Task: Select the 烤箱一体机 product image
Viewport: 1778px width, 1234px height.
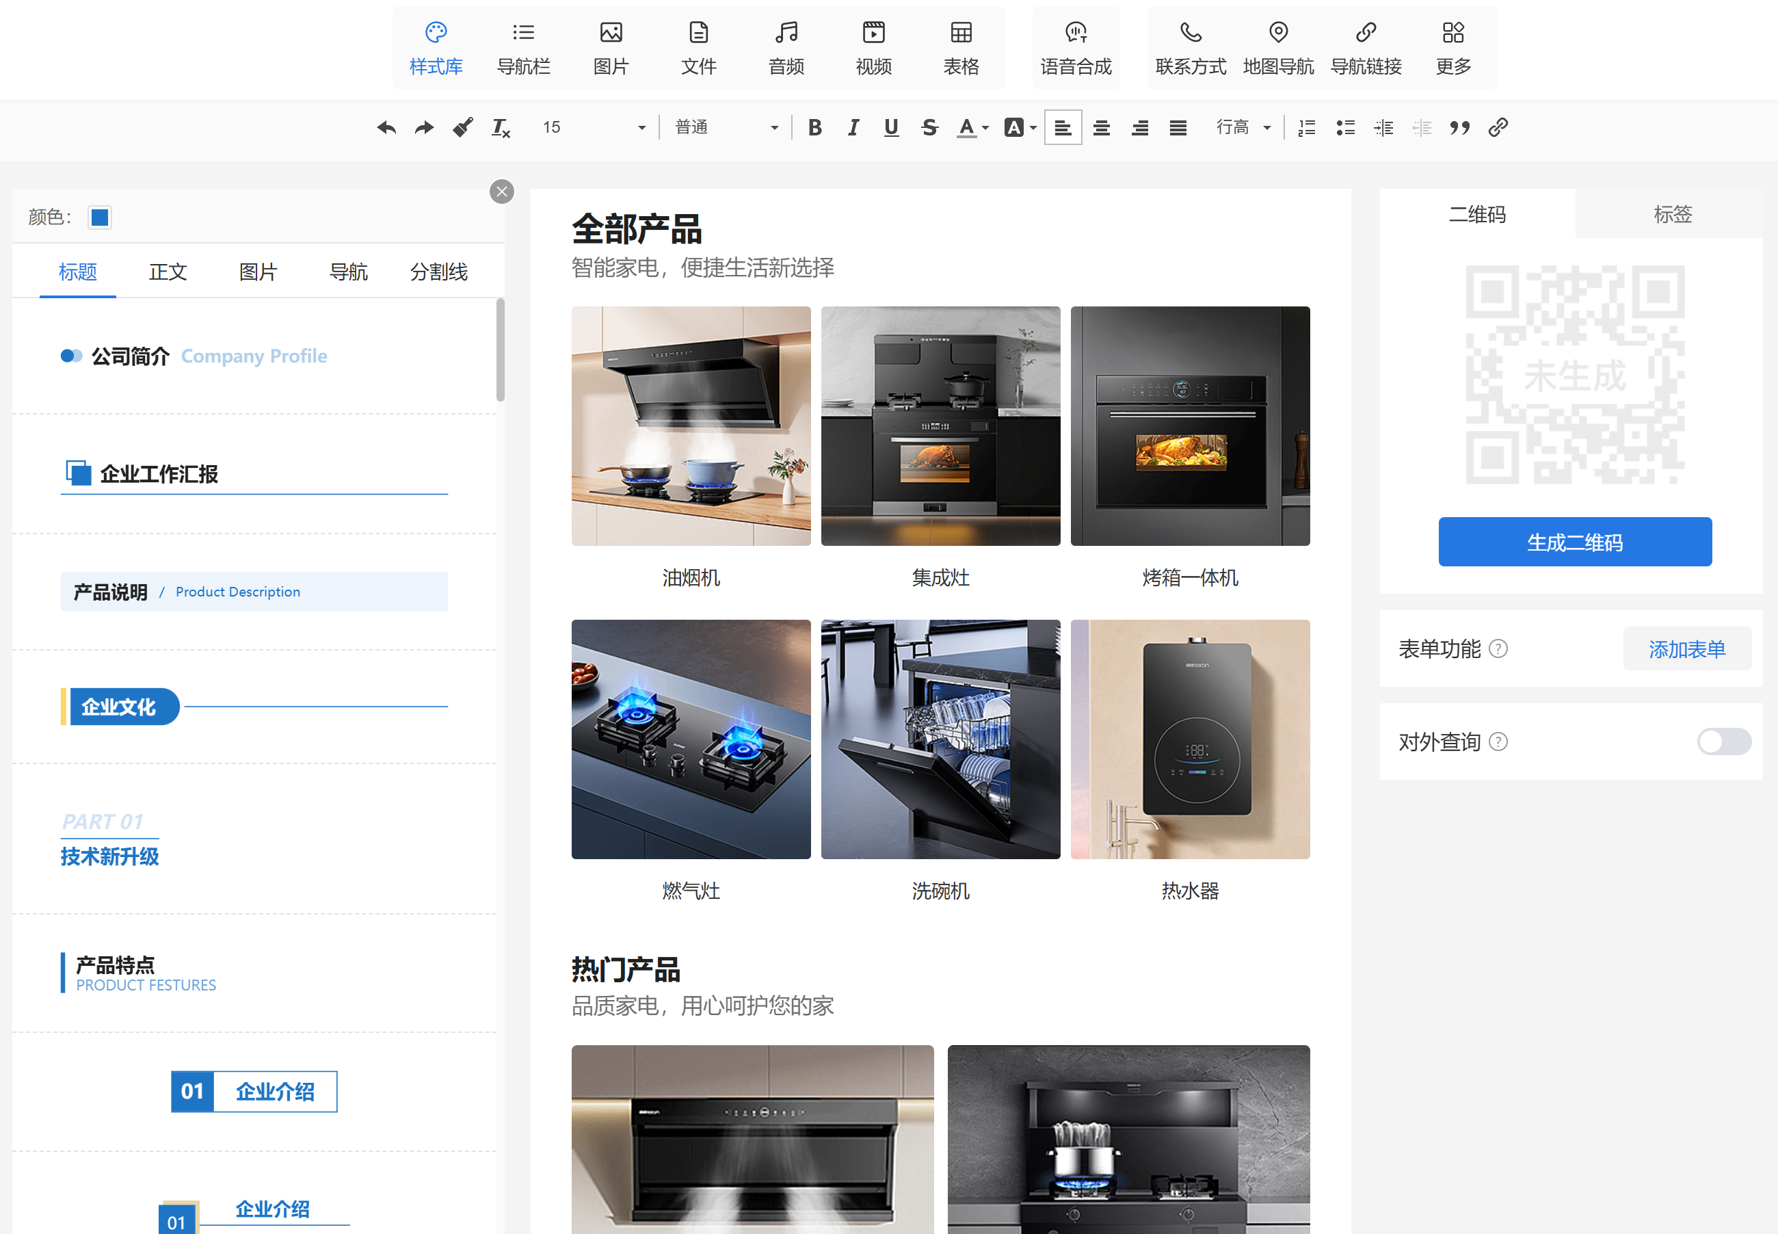Action: pyautogui.click(x=1191, y=426)
